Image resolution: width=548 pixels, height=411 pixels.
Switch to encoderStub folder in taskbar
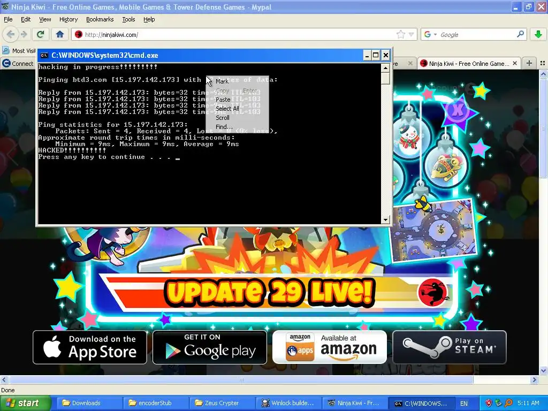155,403
